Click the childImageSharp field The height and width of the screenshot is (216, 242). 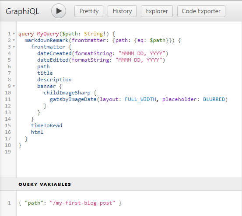coord(67,93)
